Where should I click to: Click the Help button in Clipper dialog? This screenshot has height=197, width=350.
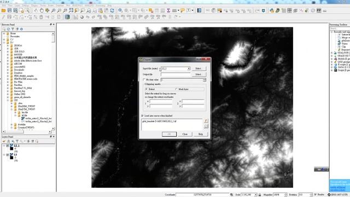[201, 134]
